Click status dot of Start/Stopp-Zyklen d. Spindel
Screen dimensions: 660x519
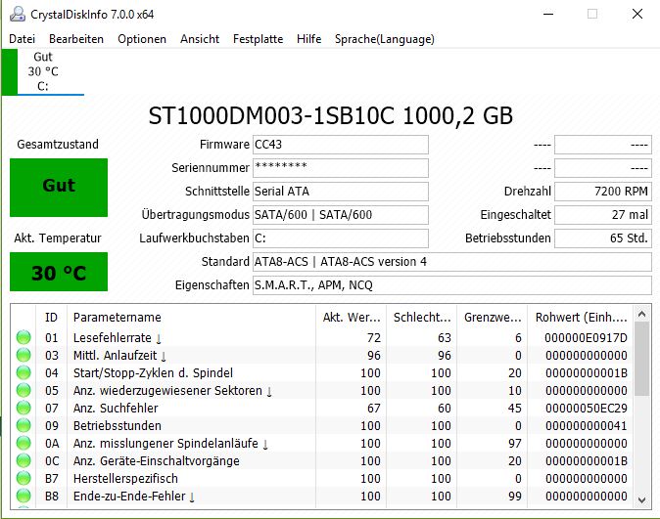click(x=24, y=372)
